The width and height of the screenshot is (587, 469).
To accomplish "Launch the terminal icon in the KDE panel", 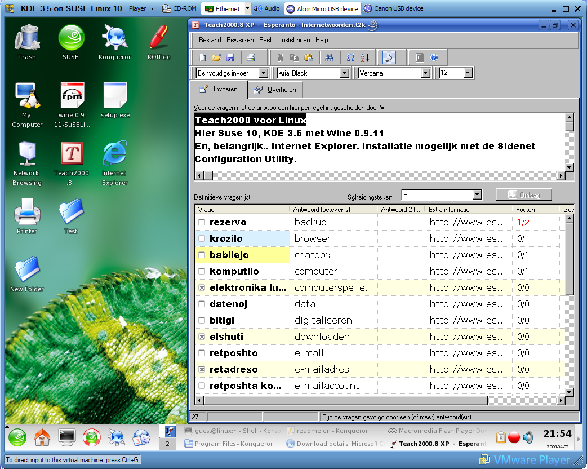I will 66,437.
